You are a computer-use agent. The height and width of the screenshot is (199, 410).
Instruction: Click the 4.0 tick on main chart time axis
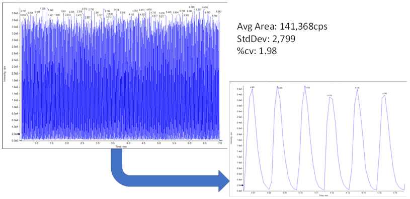[128, 143]
